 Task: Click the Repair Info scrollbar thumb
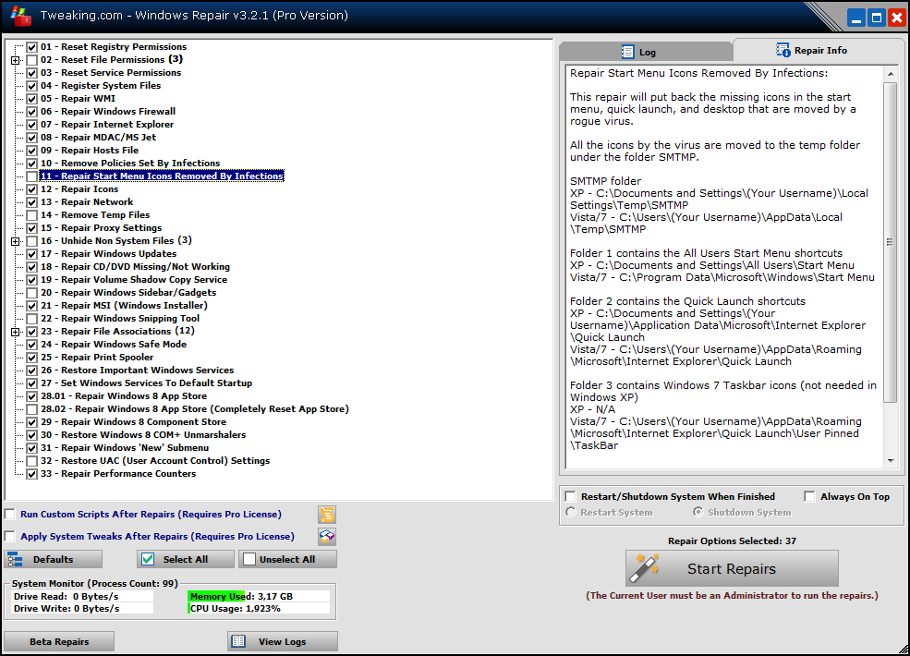tap(891, 241)
